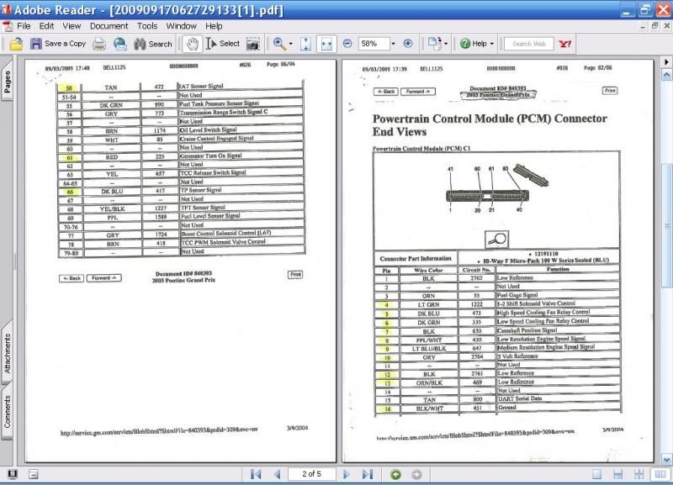The width and height of the screenshot is (673, 485).
Task: Expand the Zoom In tool dropdown arrow
Action: pyautogui.click(x=291, y=44)
